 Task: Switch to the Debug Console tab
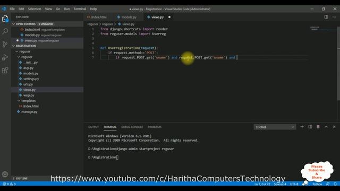132,127
